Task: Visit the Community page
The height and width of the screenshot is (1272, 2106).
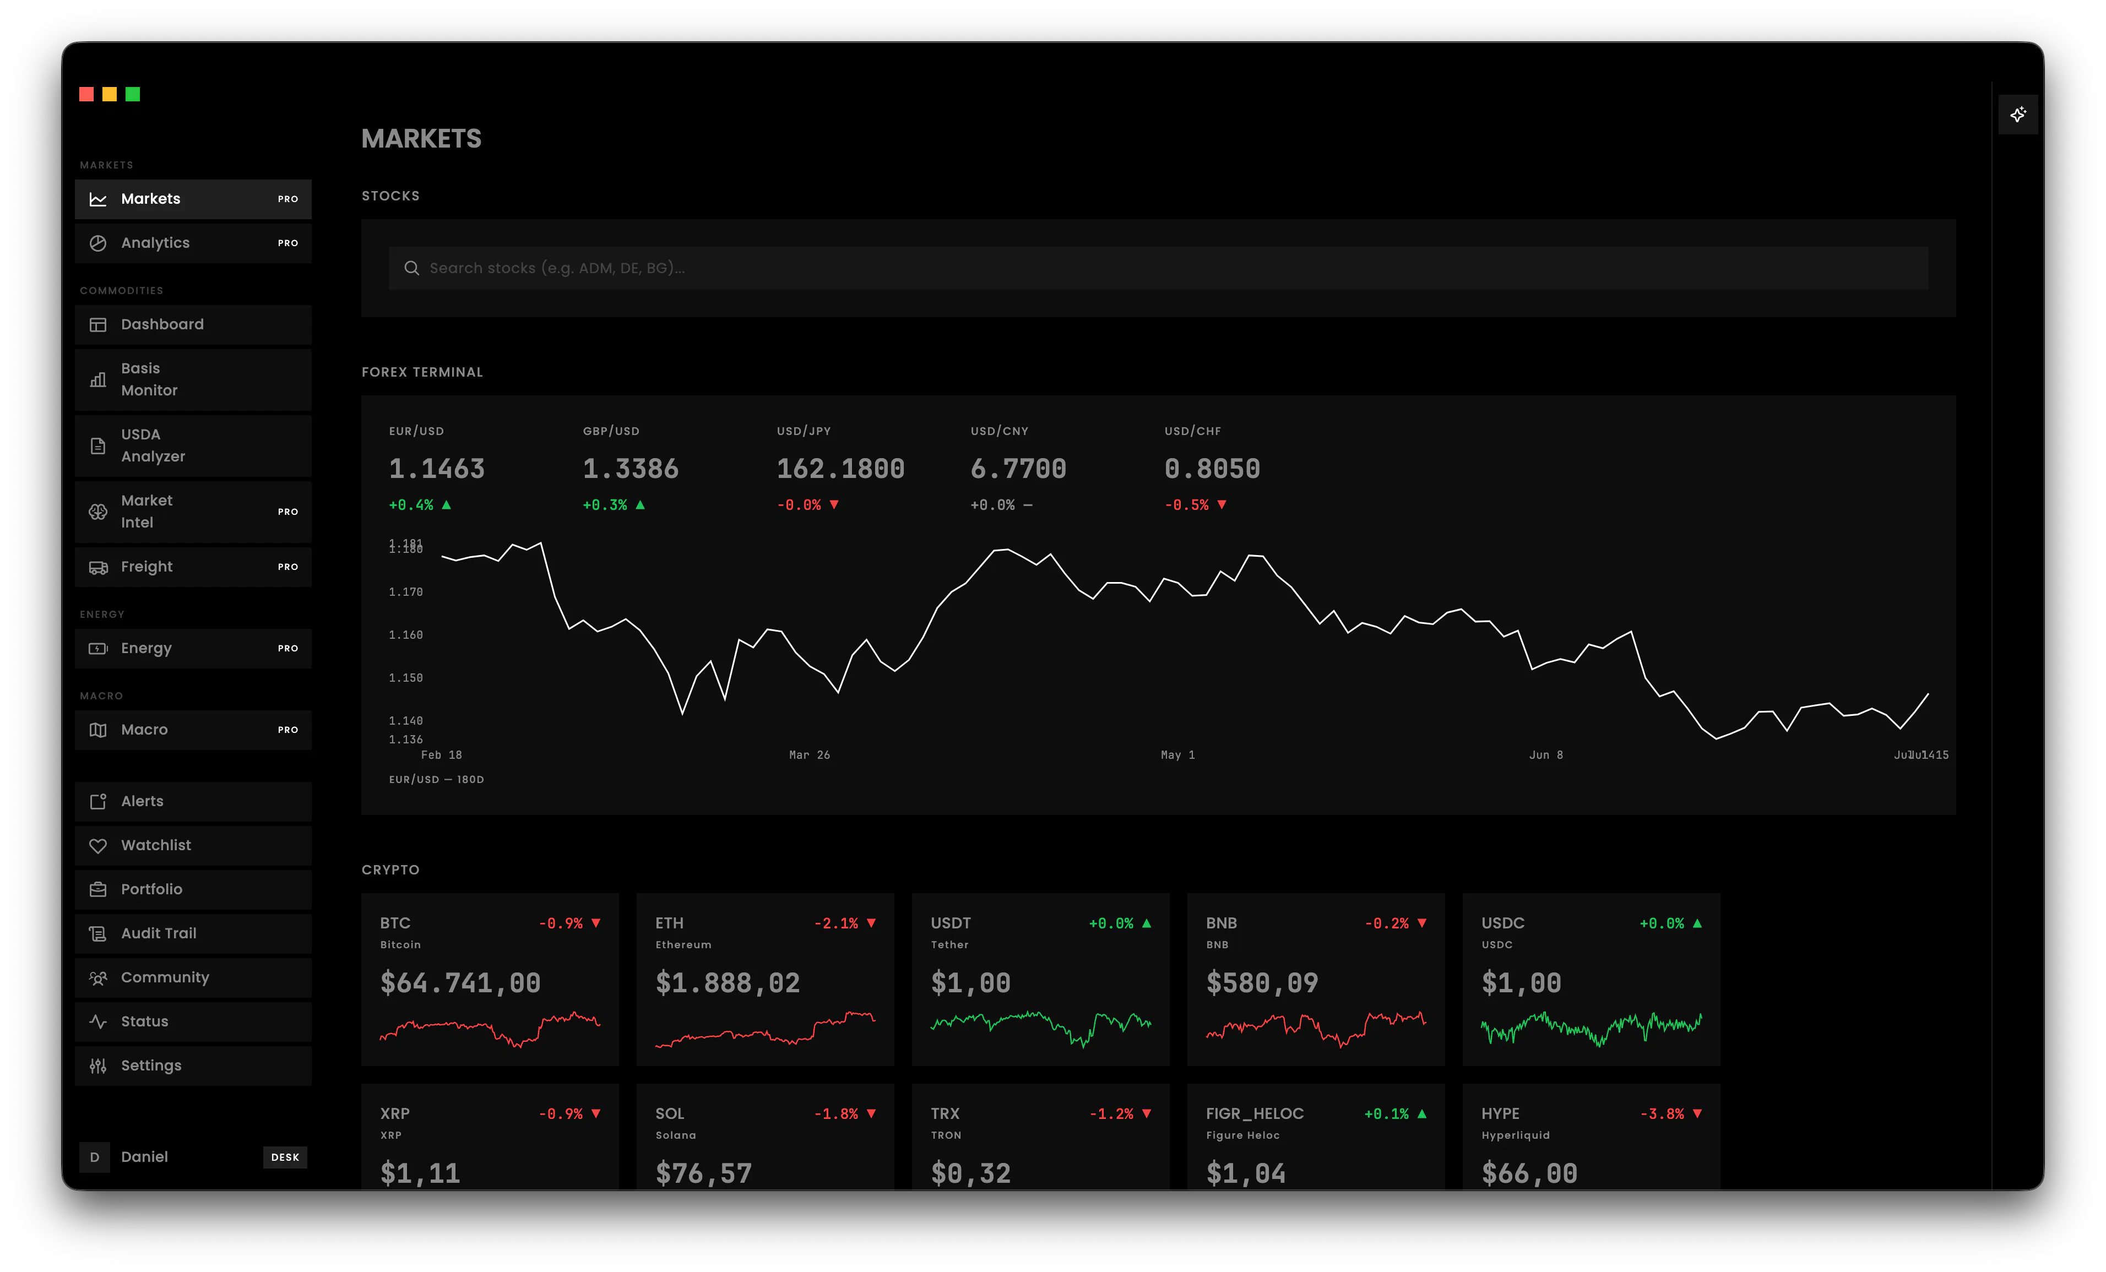Action: click(x=193, y=978)
